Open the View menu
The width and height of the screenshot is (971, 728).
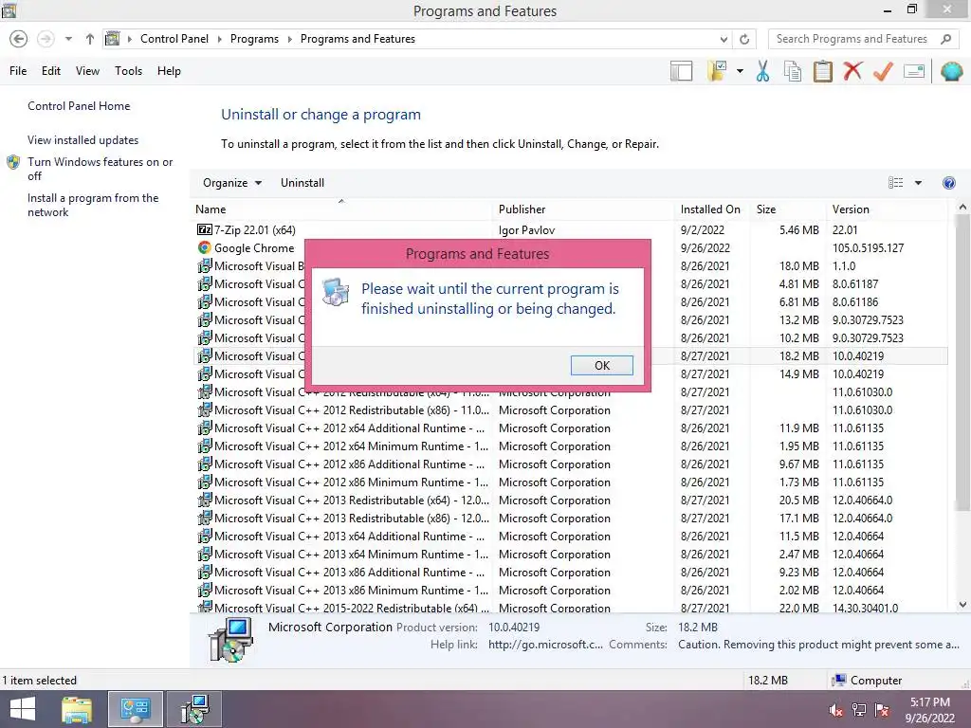point(87,70)
